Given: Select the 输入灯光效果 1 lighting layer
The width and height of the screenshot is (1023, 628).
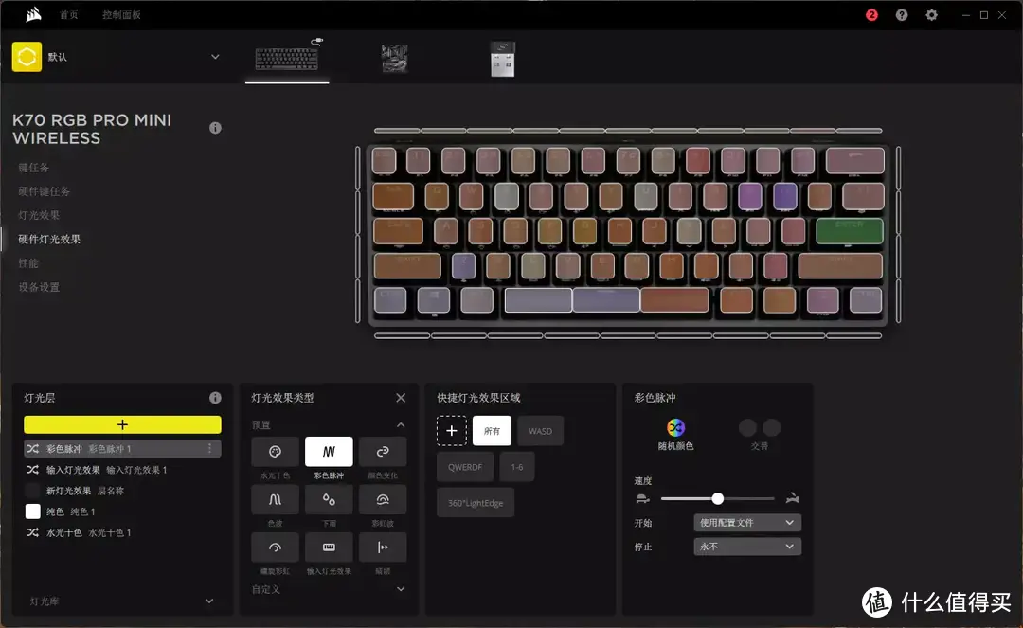Looking at the screenshot, I should point(122,470).
